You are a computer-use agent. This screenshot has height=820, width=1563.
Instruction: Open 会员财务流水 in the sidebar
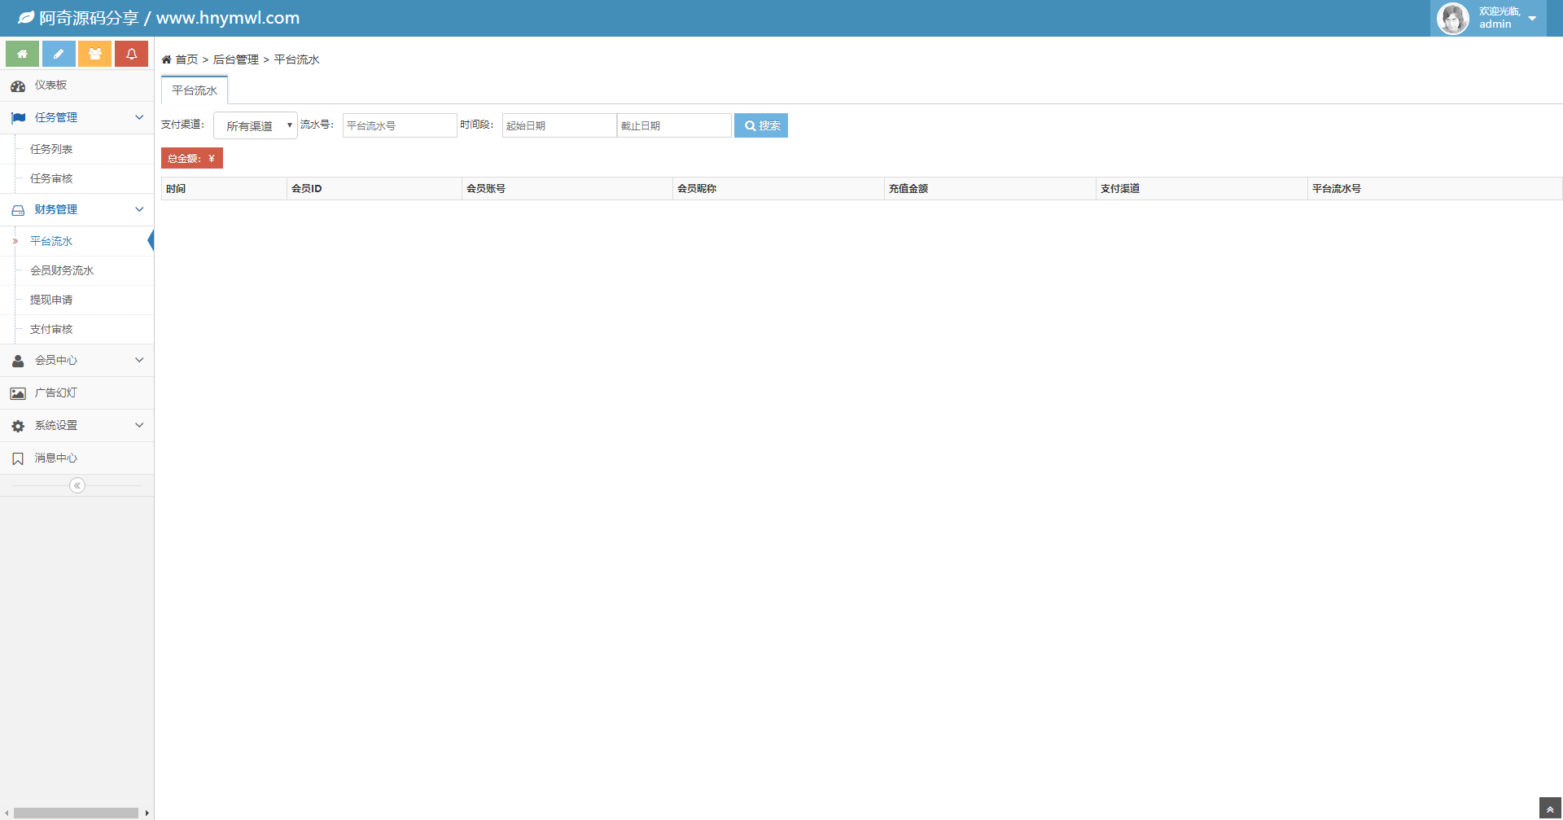pos(62,270)
